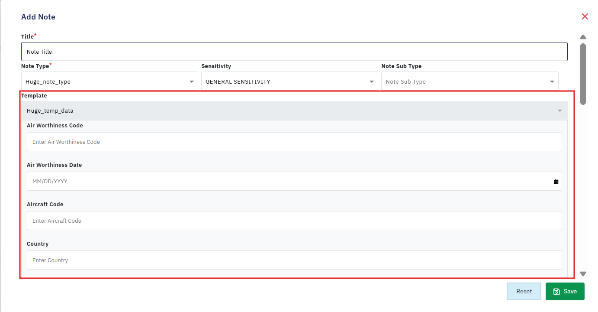Open the Sensitivity dropdown
This screenshot has height=312, width=598.
(289, 81)
